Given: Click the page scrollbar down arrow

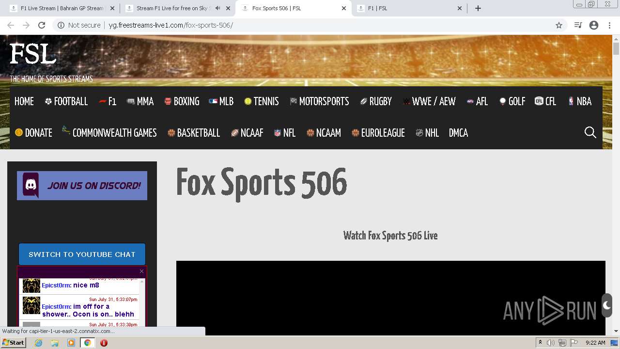Looking at the screenshot, I should coord(616,331).
